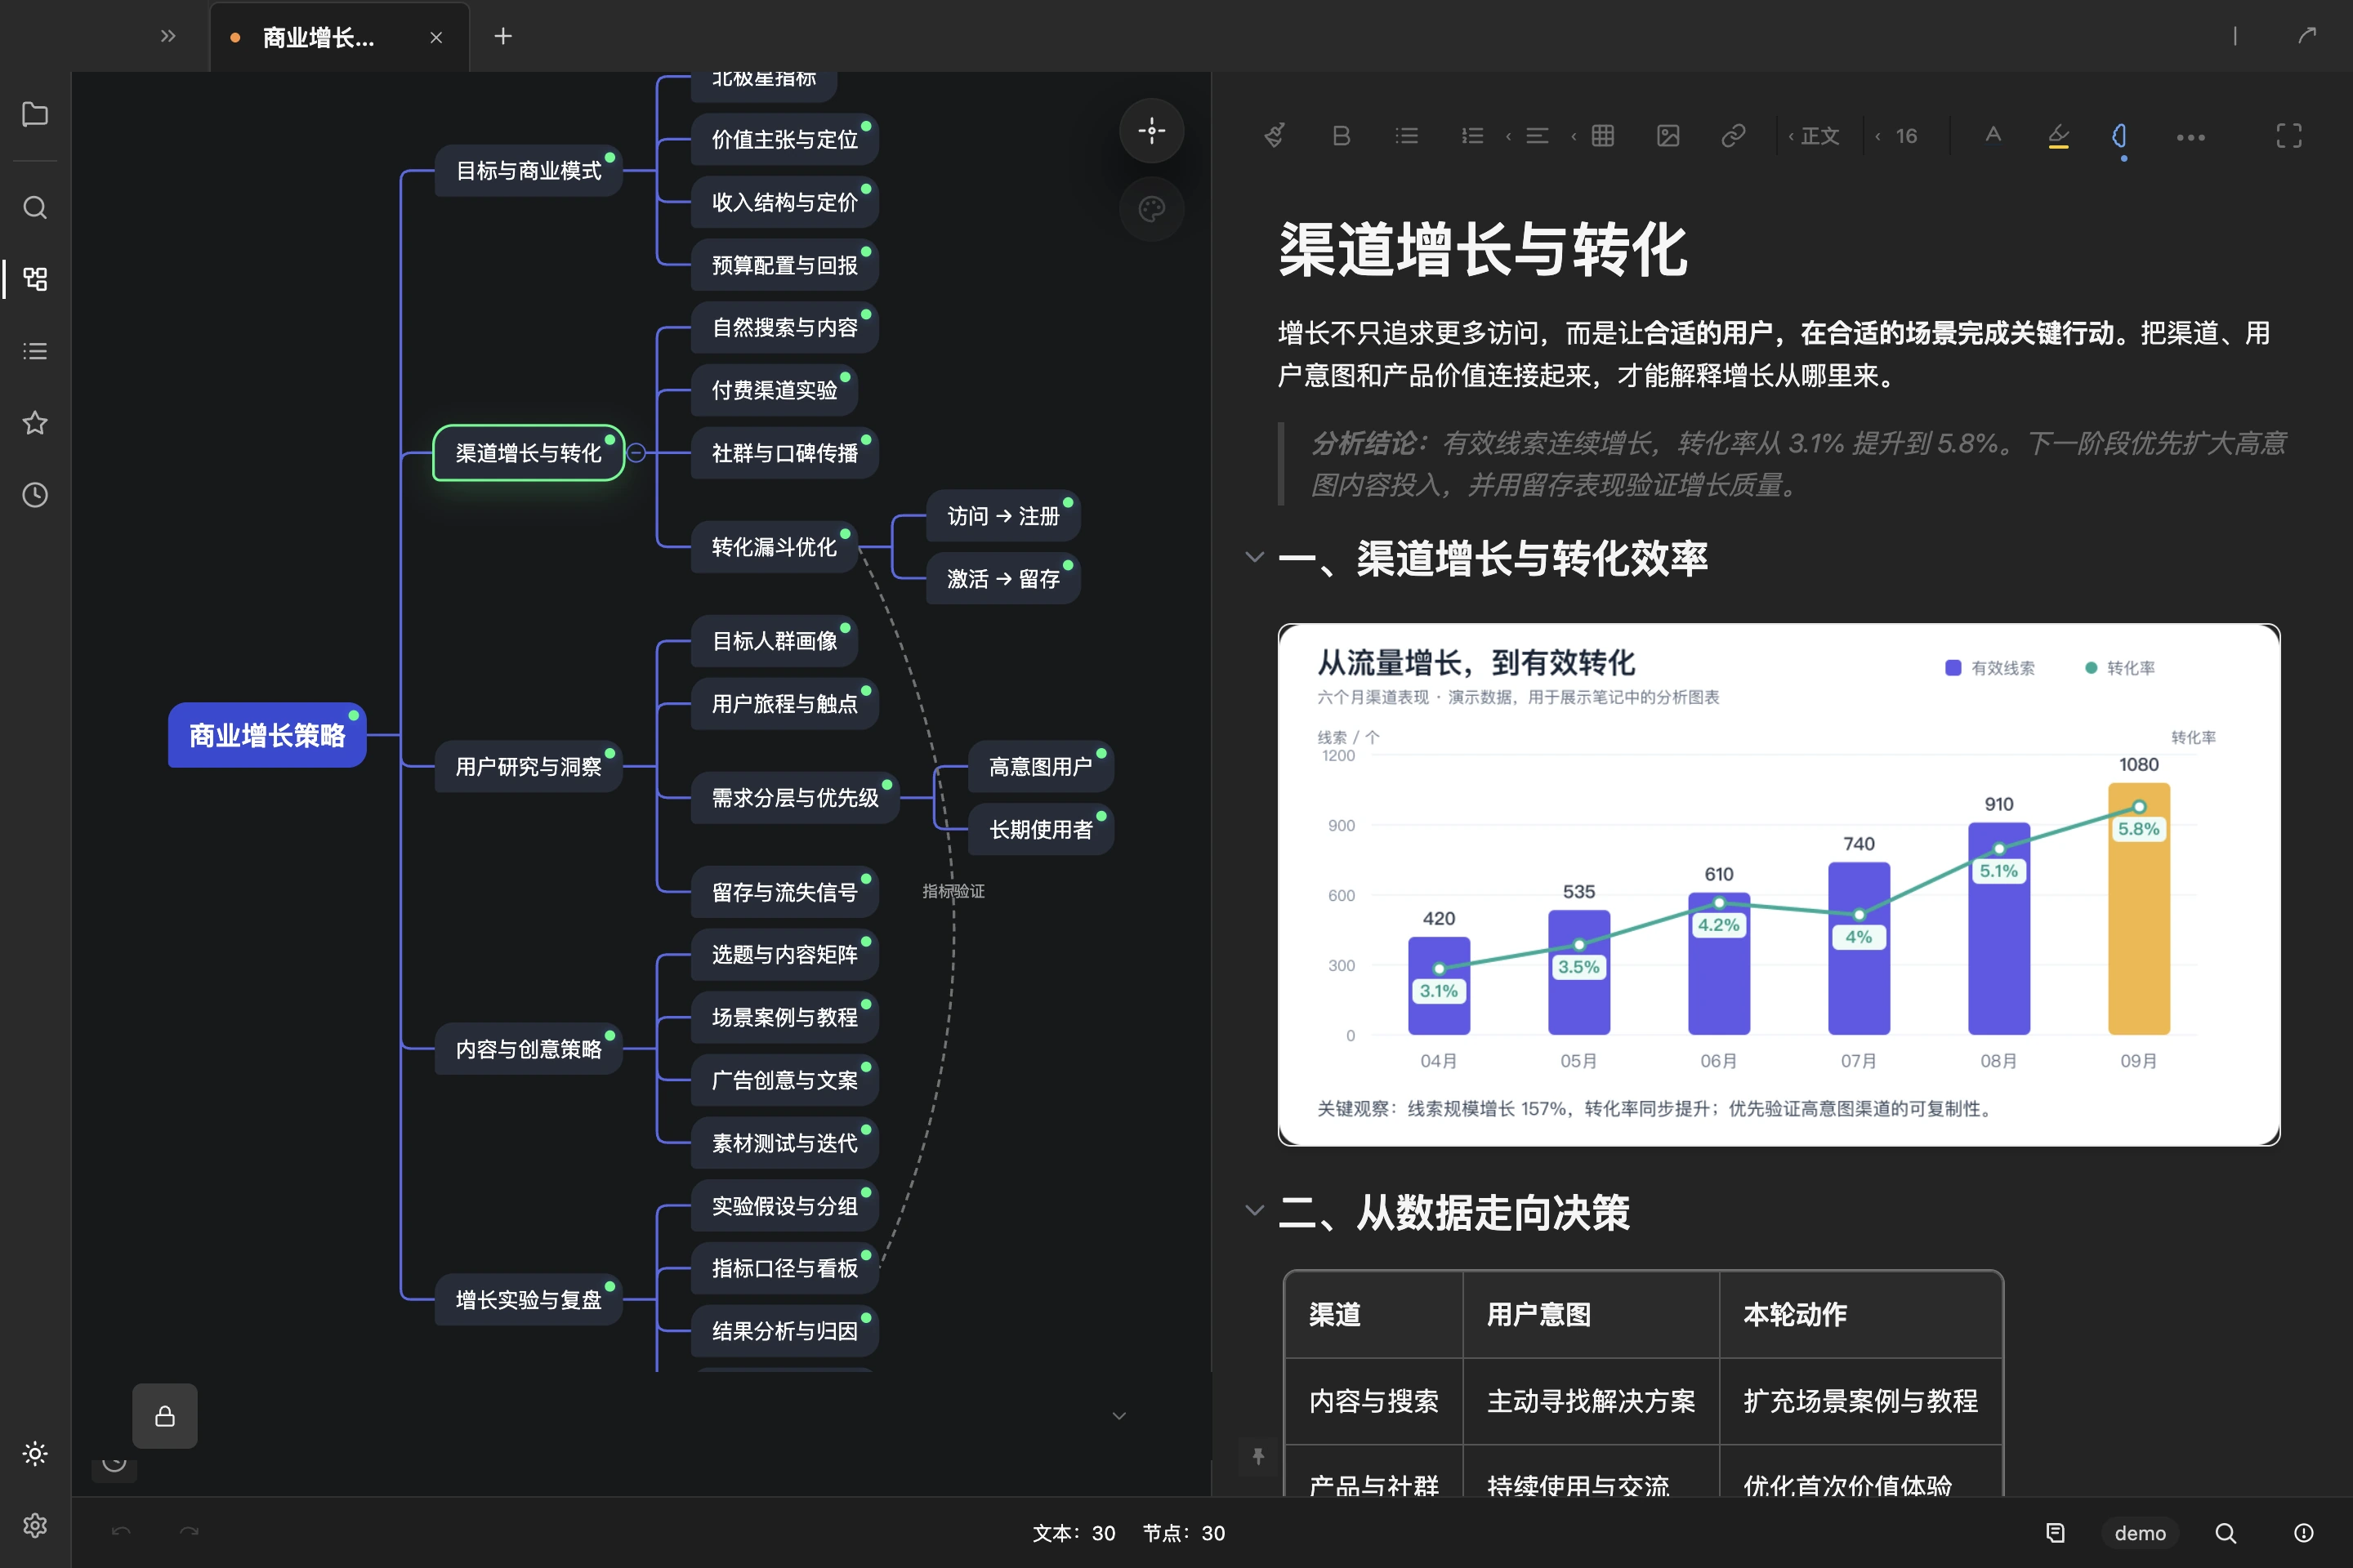Collapse section 一、渠道增长与转化效率

pos(1255,557)
